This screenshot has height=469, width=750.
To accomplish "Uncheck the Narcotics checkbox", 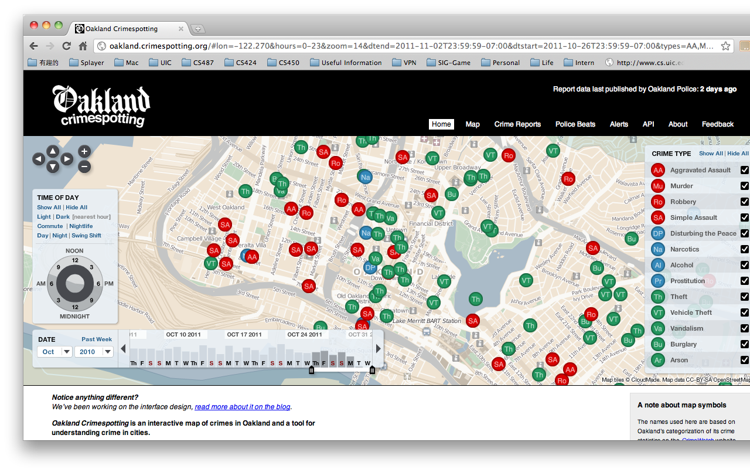I will [744, 249].
